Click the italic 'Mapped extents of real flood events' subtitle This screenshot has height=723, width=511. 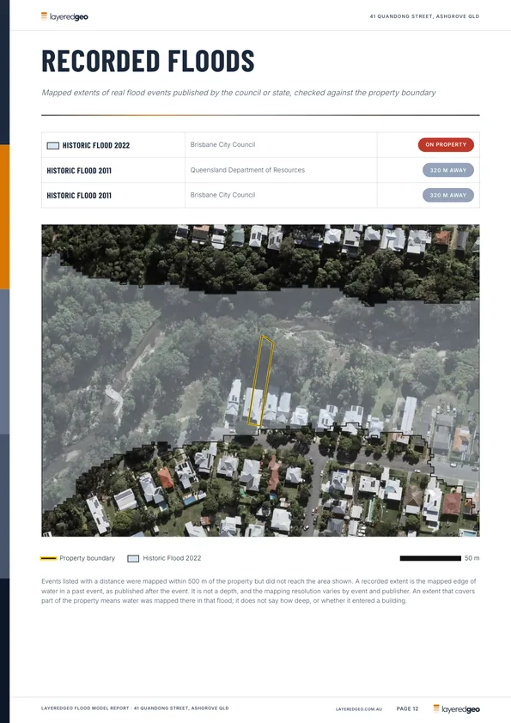(x=239, y=93)
